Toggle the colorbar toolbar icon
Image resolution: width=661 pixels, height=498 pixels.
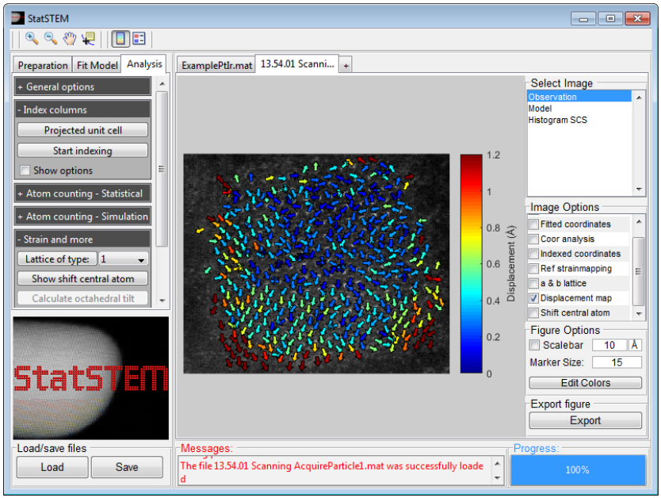click(x=120, y=38)
